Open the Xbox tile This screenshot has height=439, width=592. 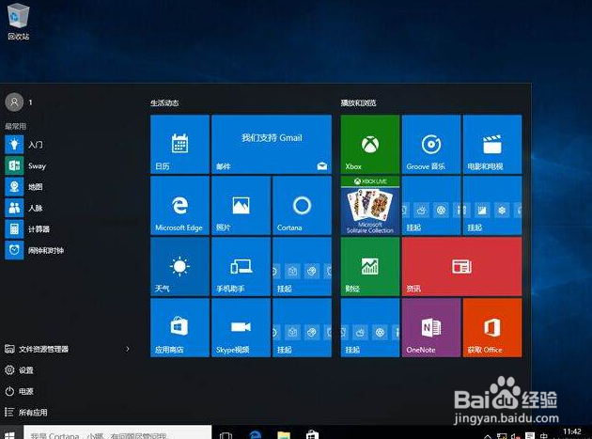[x=370, y=145]
